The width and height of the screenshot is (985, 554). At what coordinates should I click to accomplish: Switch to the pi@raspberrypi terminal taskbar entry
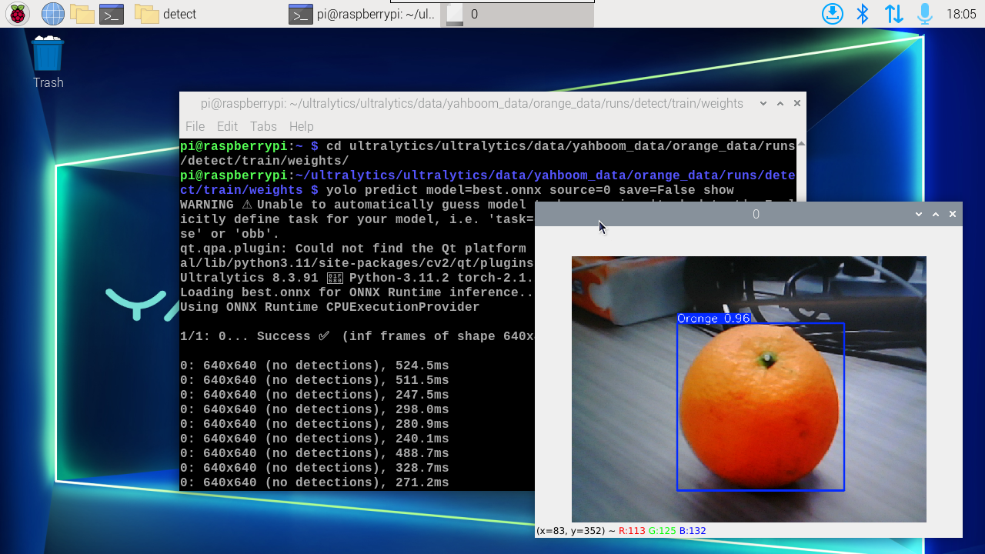coord(362,14)
